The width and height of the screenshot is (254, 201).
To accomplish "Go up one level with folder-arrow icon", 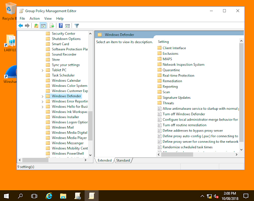I will [x=36, y=25].
